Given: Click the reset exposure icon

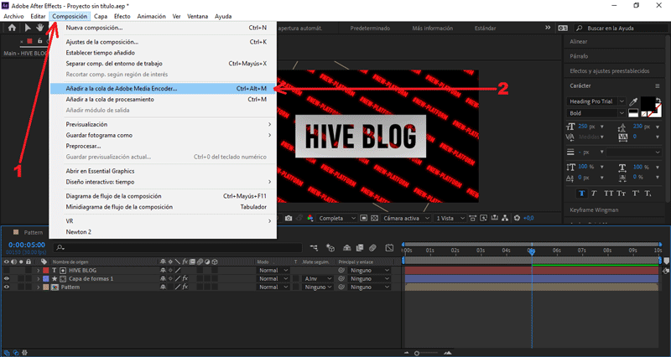Looking at the screenshot, I should [x=517, y=218].
